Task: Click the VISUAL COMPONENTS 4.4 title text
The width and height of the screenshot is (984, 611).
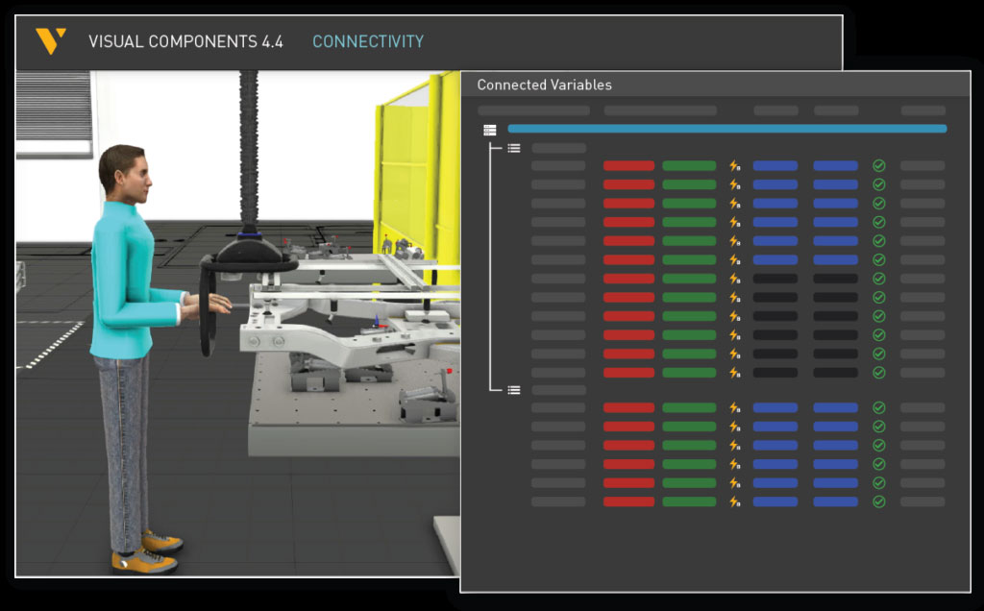Action: tap(185, 42)
